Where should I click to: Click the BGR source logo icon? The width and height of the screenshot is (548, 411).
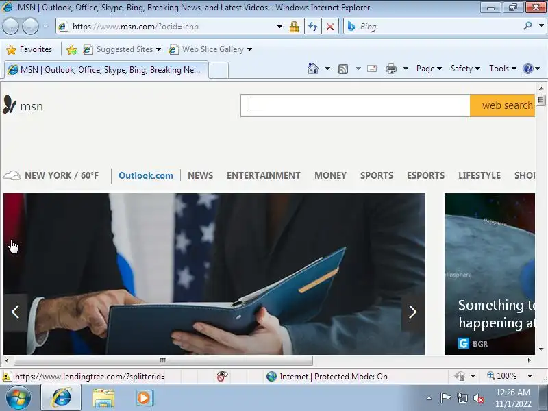(464, 343)
